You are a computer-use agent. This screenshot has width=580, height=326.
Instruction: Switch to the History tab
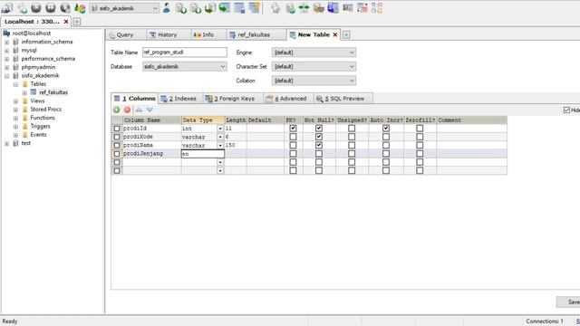pos(167,34)
